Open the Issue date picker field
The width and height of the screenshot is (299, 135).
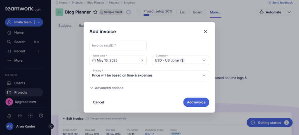[118, 60]
